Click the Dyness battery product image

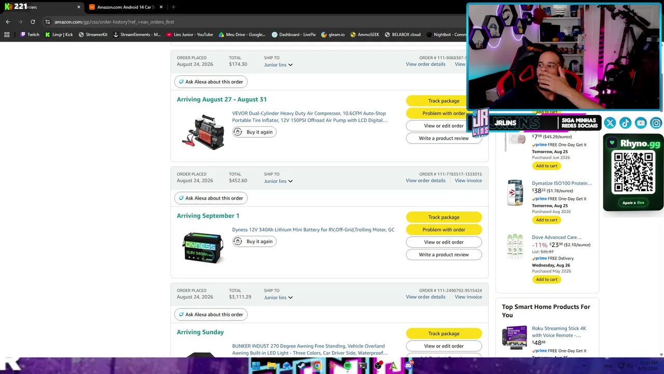tap(203, 248)
